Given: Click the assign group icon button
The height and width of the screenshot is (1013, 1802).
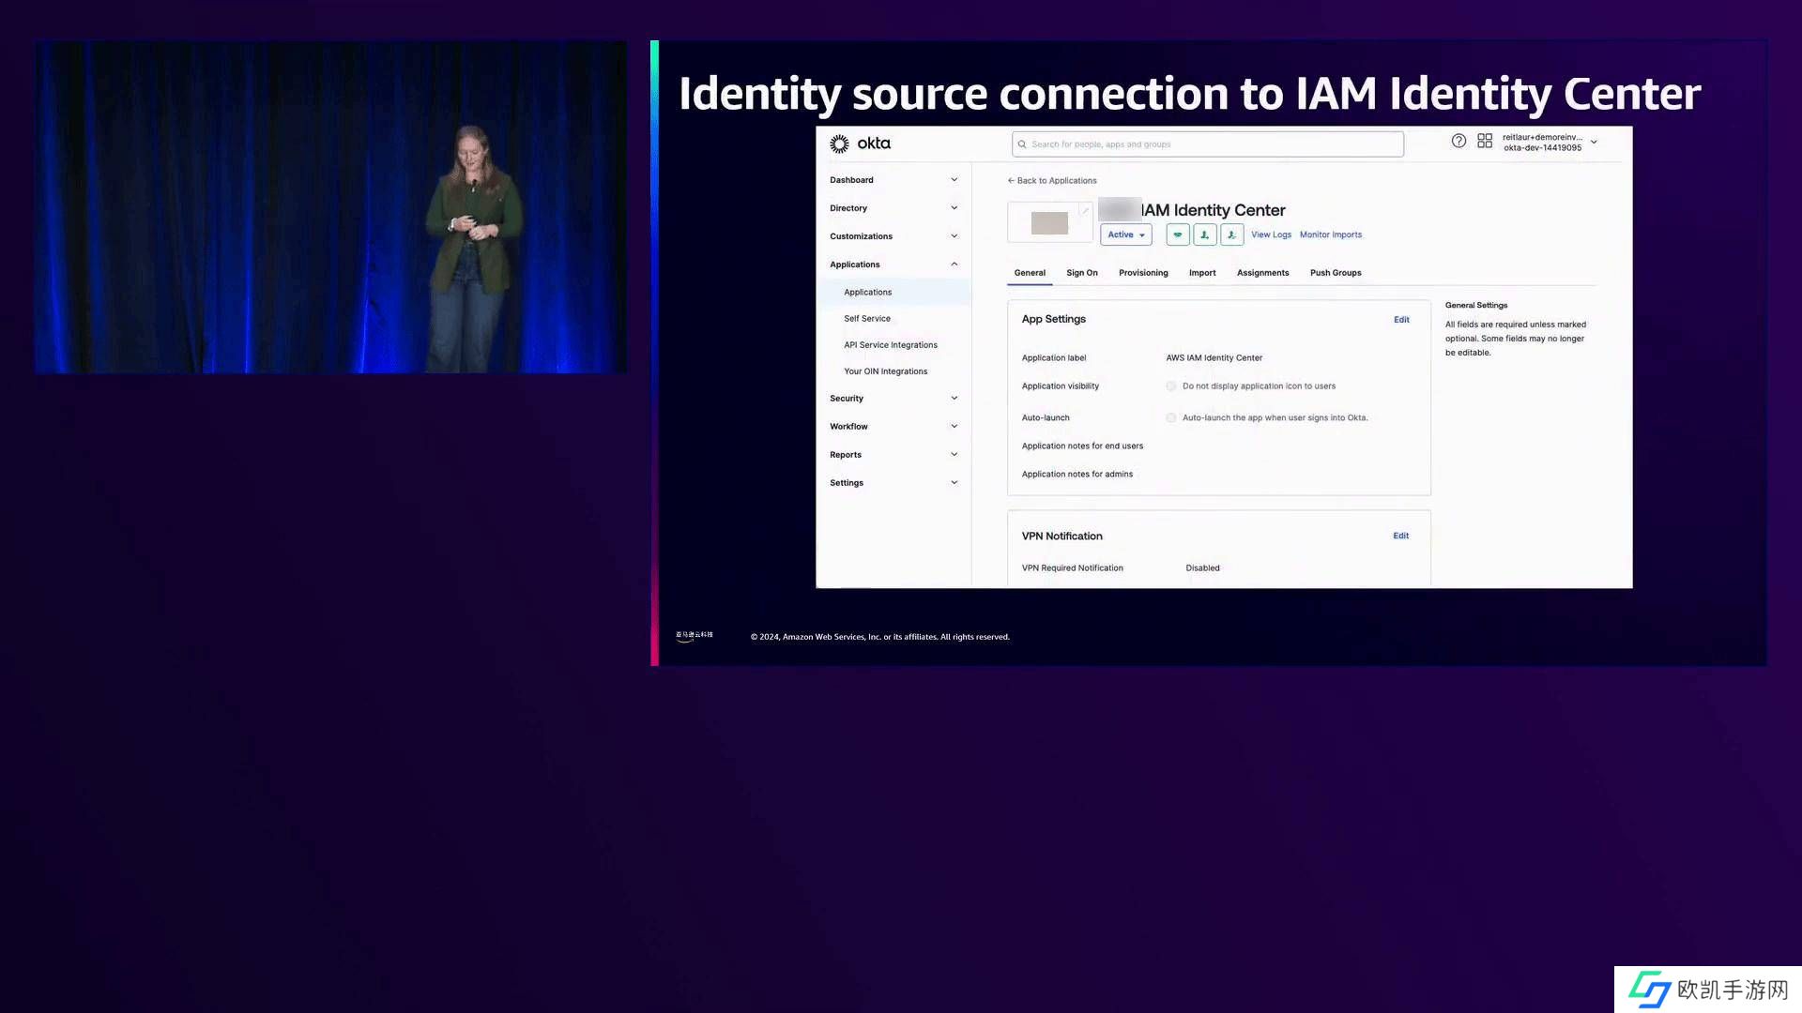Looking at the screenshot, I should [x=1232, y=234].
